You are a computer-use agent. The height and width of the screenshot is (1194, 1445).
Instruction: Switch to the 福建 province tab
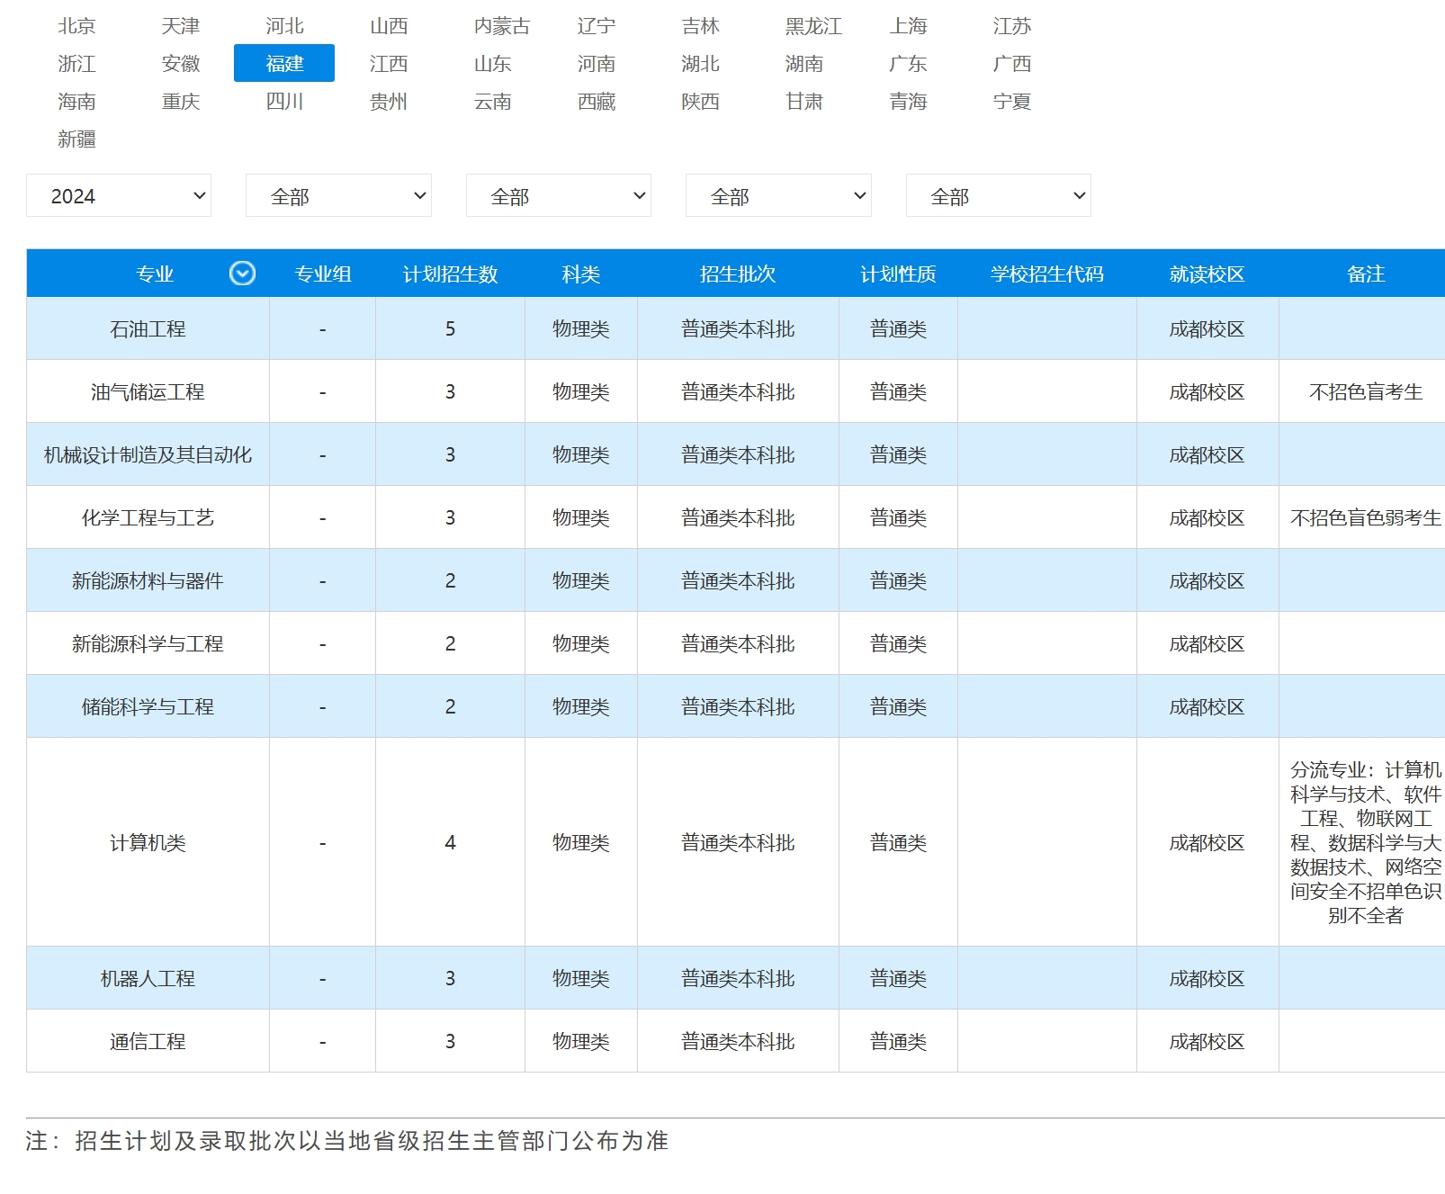(284, 63)
